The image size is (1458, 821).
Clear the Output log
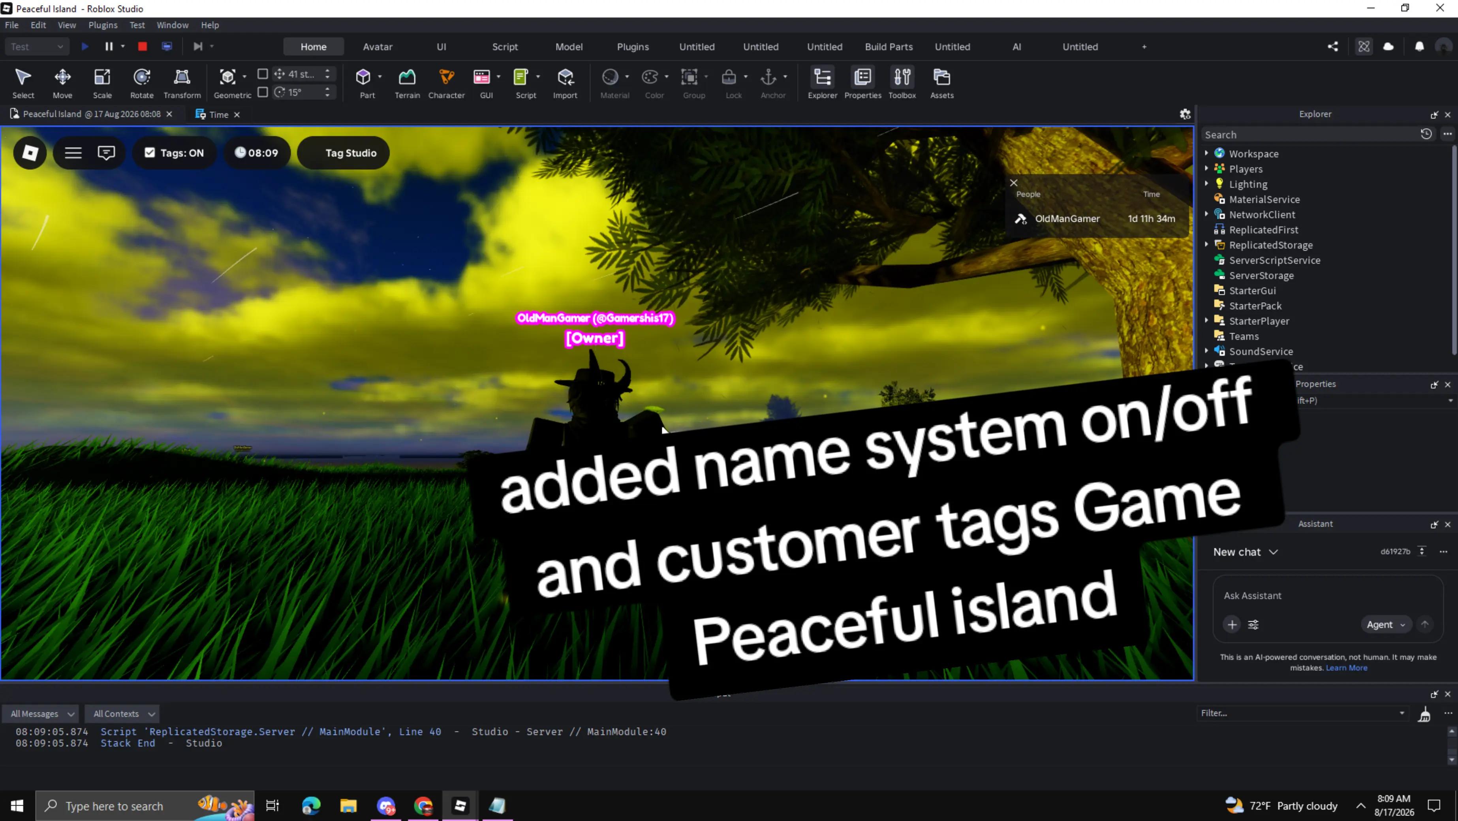point(1424,714)
